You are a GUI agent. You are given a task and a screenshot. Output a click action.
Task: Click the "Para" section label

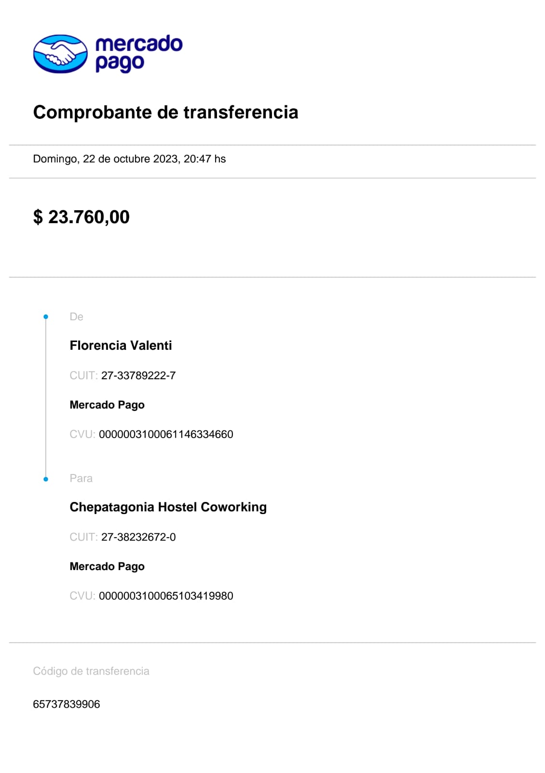[81, 478]
